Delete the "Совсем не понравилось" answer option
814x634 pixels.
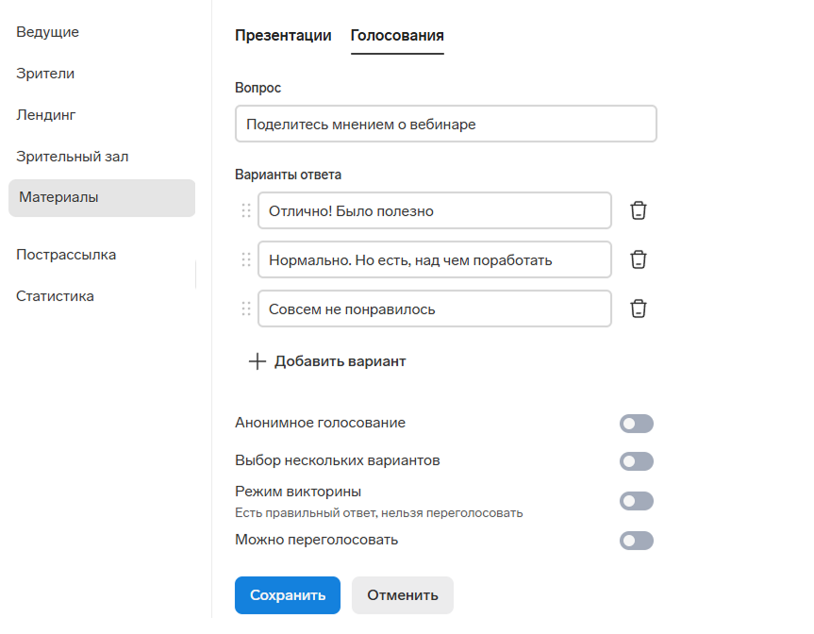tap(639, 309)
